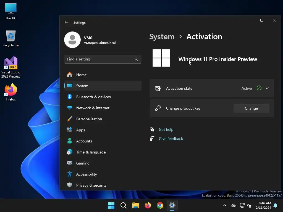The height and width of the screenshot is (212, 283).
Task: Click the OneDrive cloud tray icon
Action: coord(234,205)
